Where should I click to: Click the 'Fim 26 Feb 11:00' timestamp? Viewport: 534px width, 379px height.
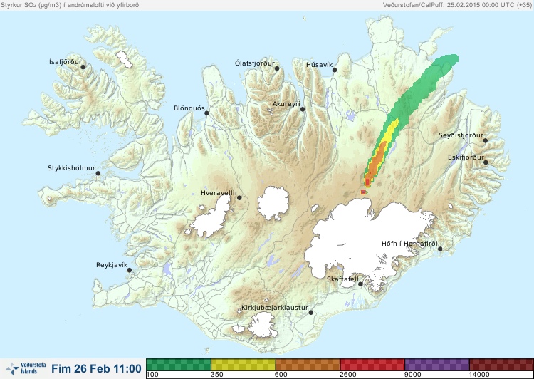(96, 368)
